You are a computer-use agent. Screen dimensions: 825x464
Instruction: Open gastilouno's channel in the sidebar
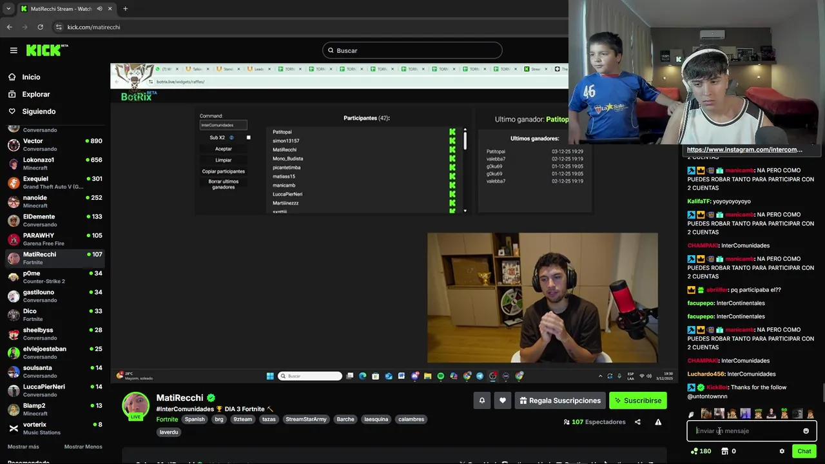(55, 296)
